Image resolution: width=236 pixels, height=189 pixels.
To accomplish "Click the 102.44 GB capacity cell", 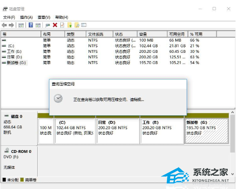I will pos(148,46).
